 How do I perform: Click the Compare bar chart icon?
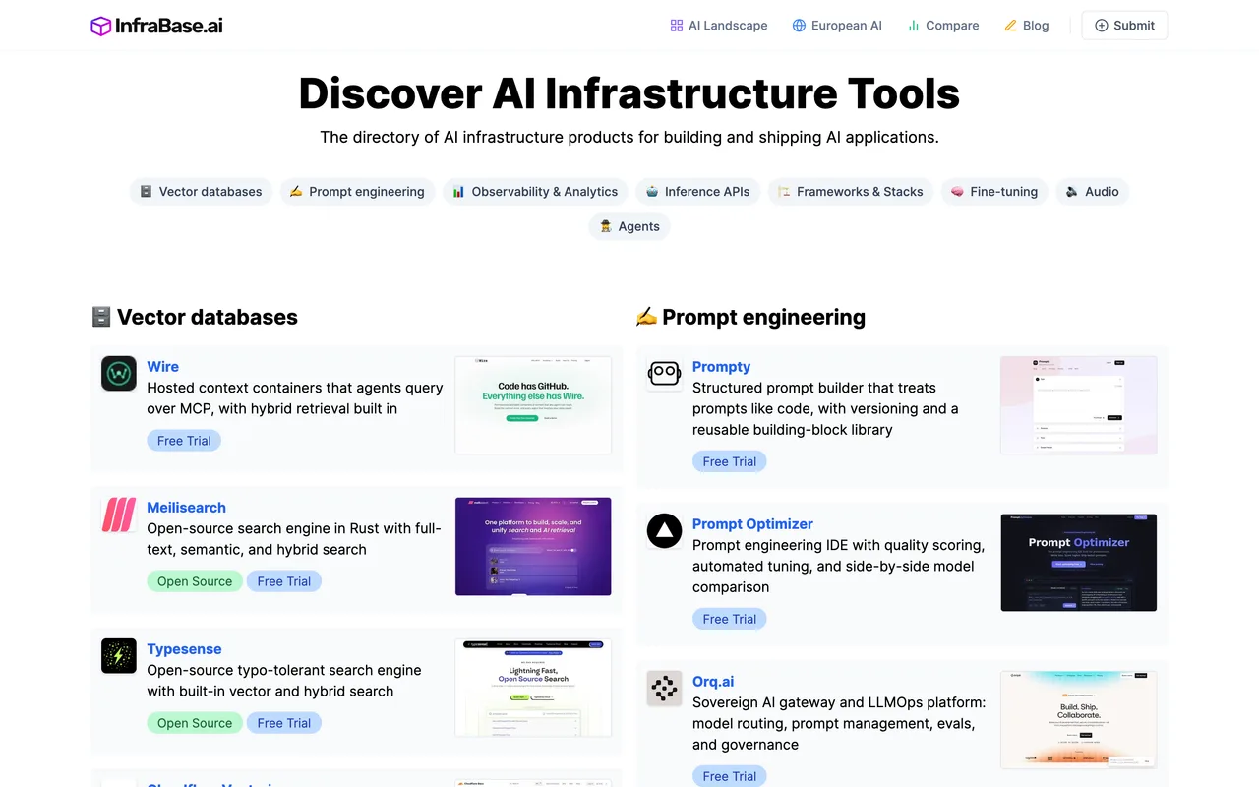[914, 26]
